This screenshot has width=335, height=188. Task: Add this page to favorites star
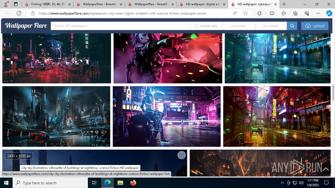(245, 13)
